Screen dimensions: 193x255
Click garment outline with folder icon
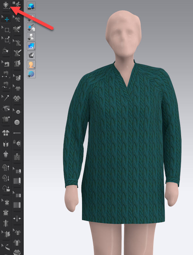[x=6, y=189]
